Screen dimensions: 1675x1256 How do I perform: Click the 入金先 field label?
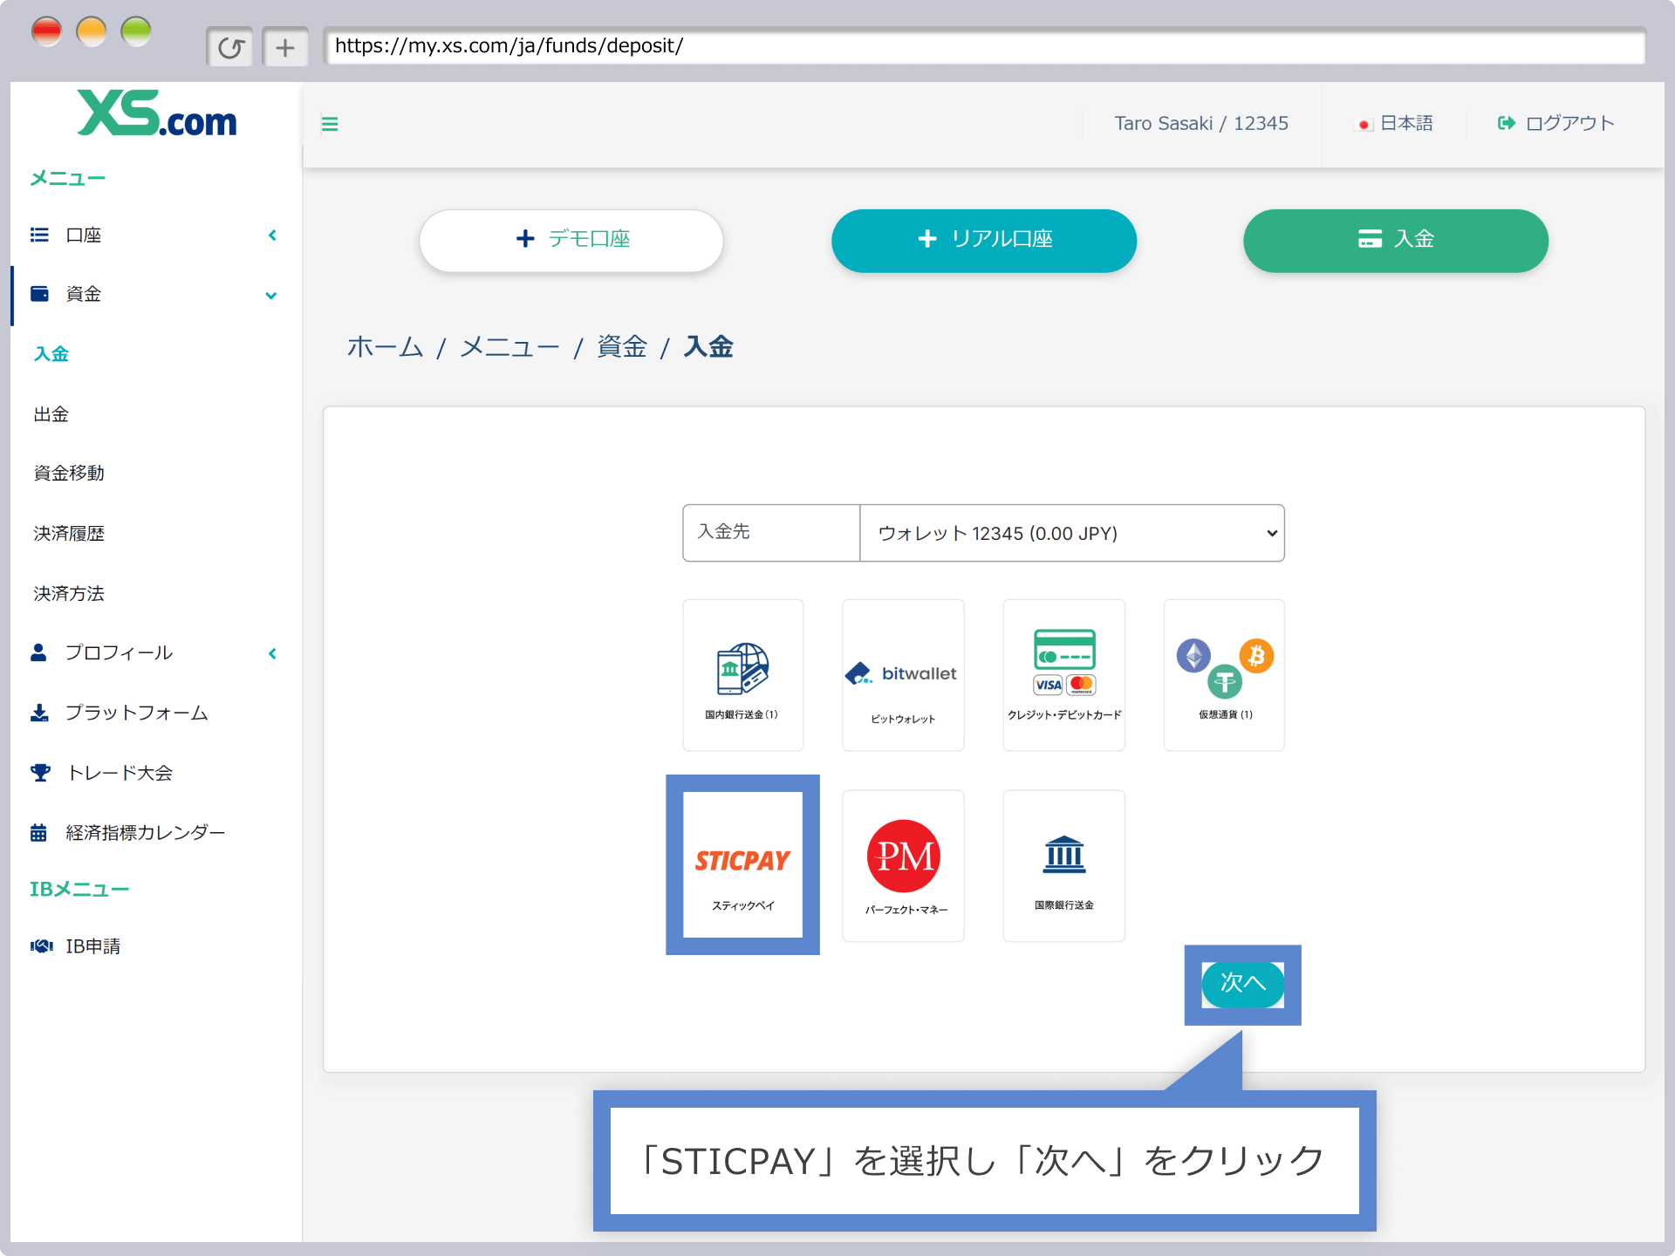[724, 531]
